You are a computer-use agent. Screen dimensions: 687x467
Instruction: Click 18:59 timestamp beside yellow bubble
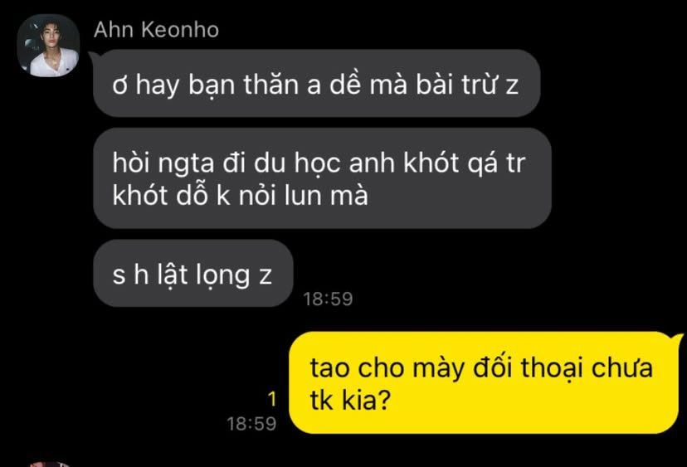(x=251, y=424)
